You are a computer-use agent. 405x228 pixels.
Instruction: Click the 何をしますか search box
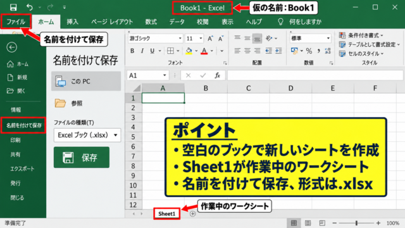coord(300,22)
